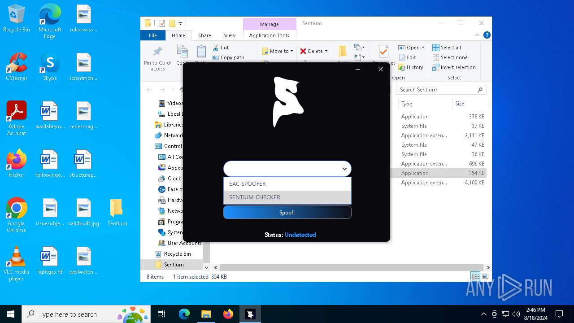Choose SENTIUM CHECKER from dropdown list

tap(287, 197)
